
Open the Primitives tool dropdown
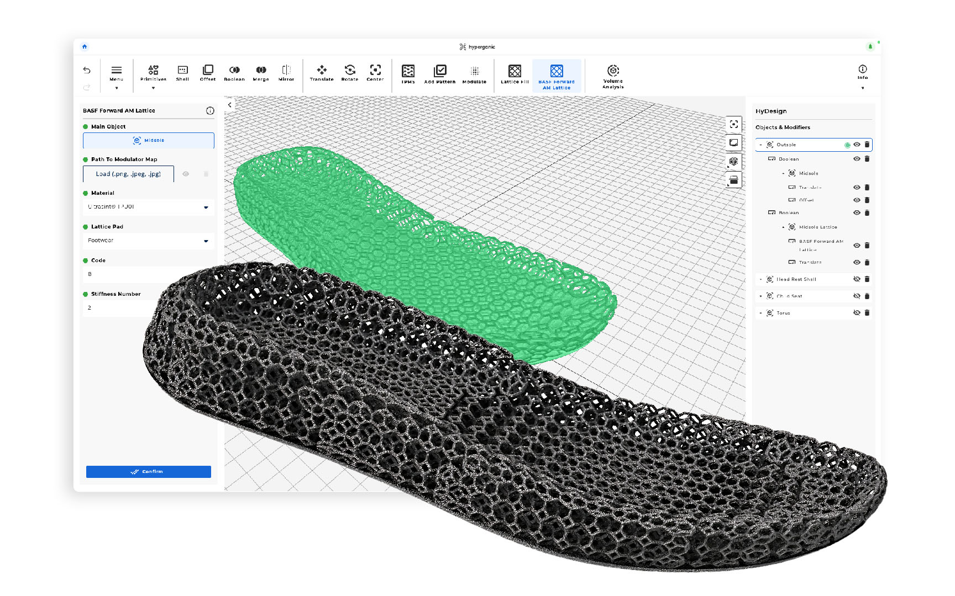[x=153, y=76]
